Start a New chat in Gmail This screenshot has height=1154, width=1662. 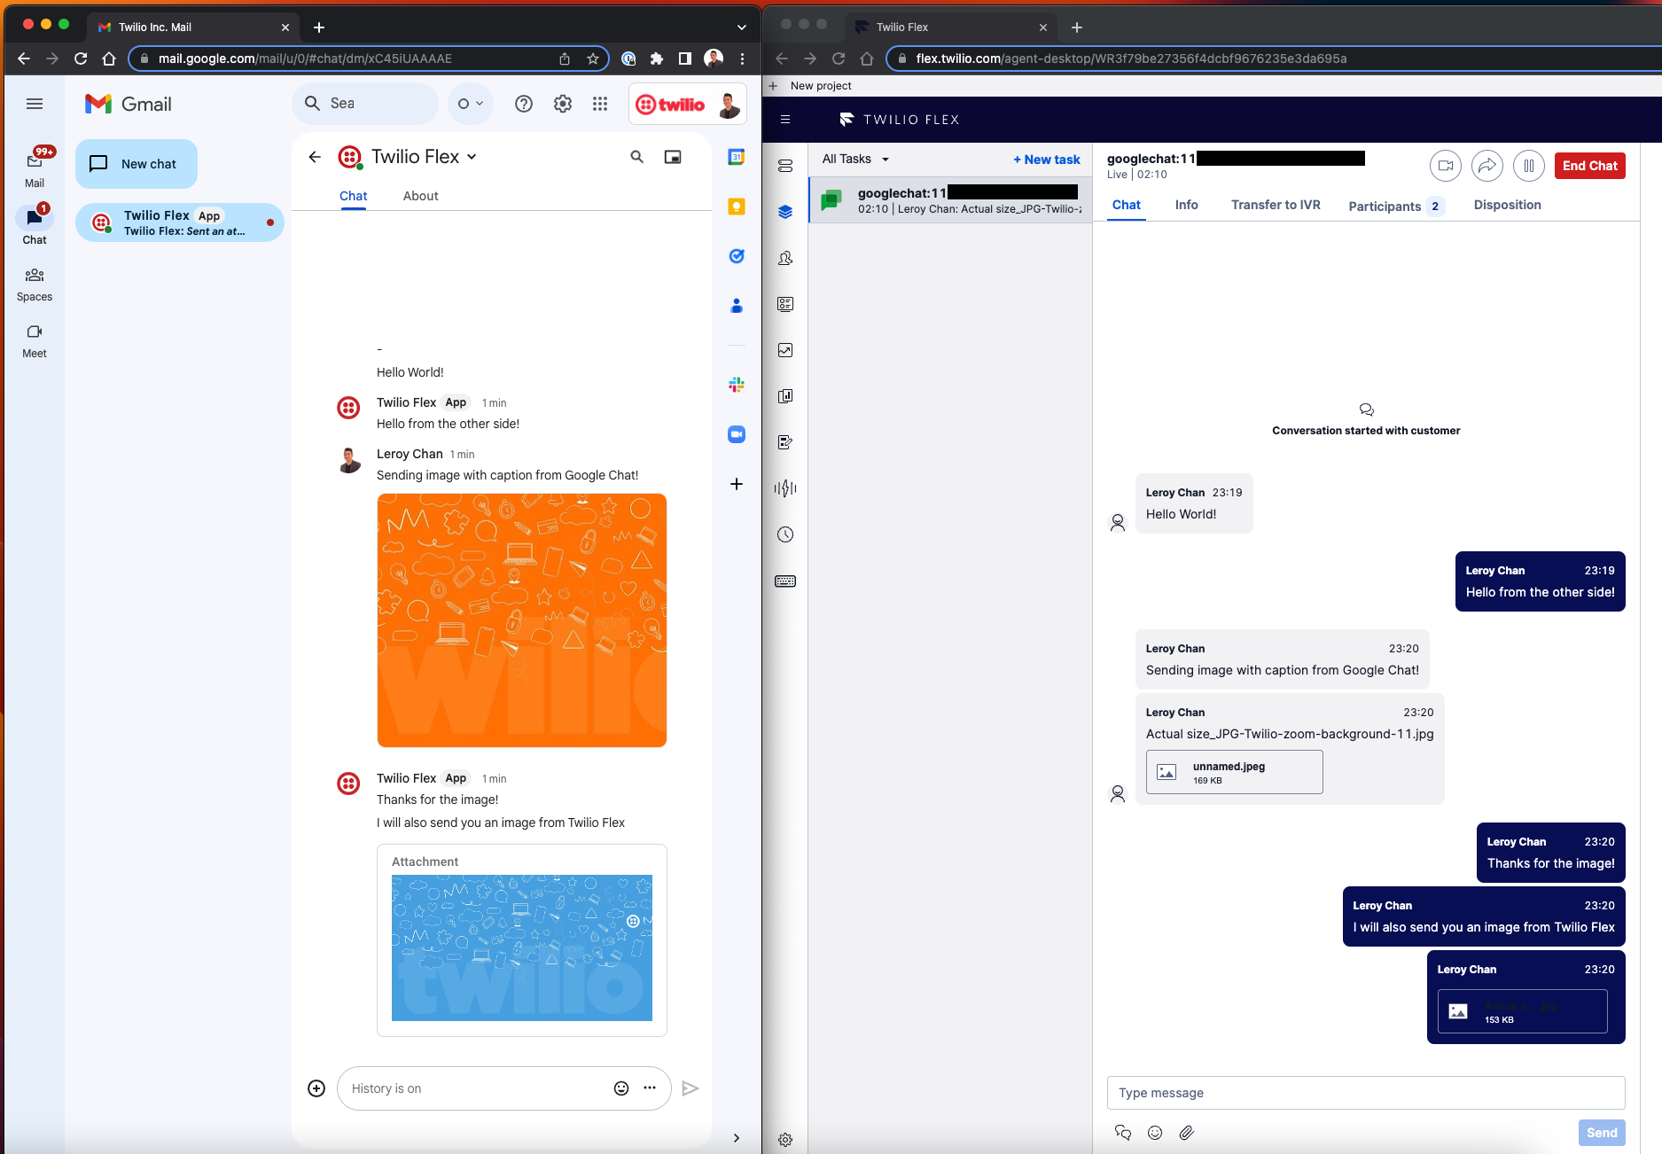(x=136, y=163)
